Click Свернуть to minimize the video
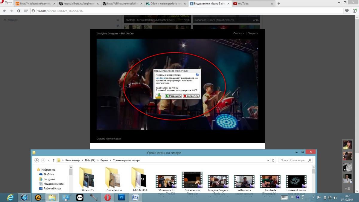 238,33
